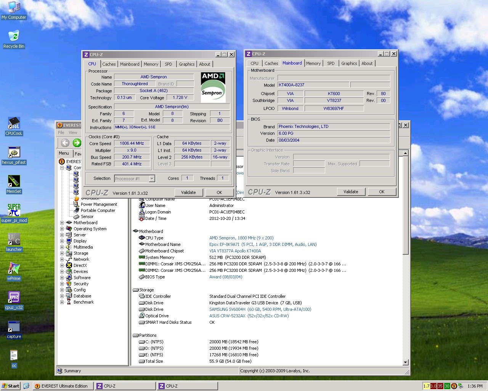Collapse the EVEREST root tree node
488x391 pixels.
[x=62, y=168]
